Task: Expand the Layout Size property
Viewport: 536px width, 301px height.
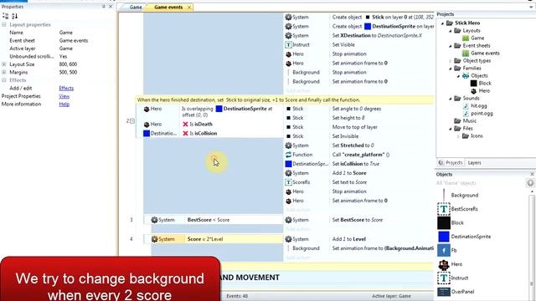Action: 4,64
